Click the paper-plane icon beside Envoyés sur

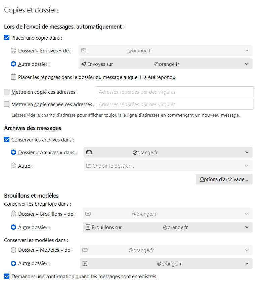pyautogui.click(x=84, y=64)
